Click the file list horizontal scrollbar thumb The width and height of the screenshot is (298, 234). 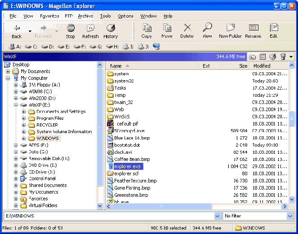(162, 206)
